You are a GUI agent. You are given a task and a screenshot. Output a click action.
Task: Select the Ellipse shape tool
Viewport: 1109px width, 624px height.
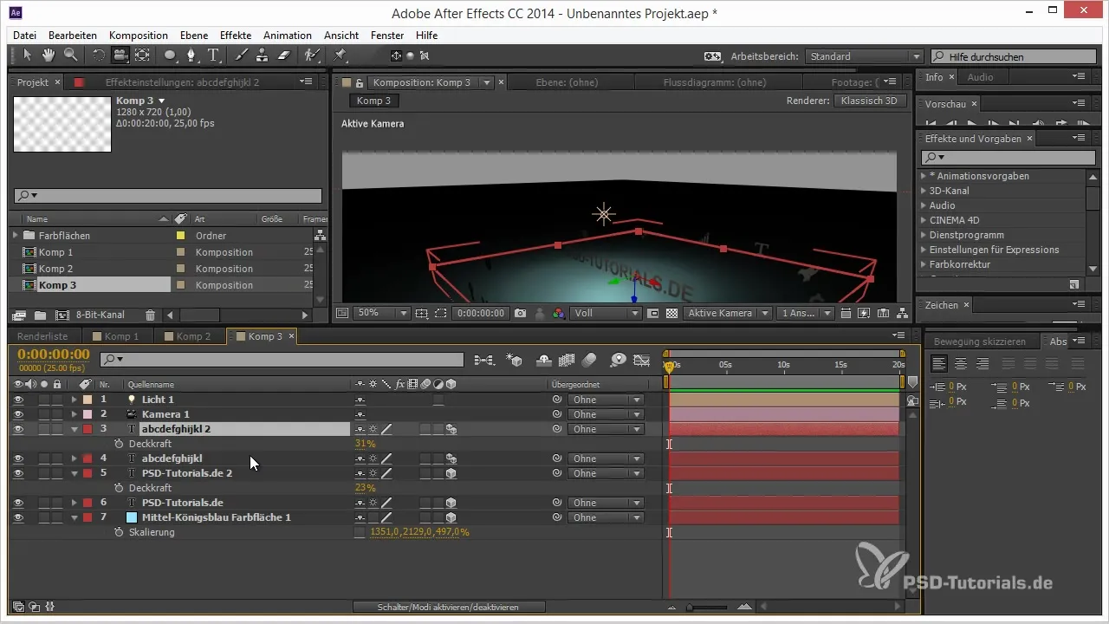tap(171, 55)
